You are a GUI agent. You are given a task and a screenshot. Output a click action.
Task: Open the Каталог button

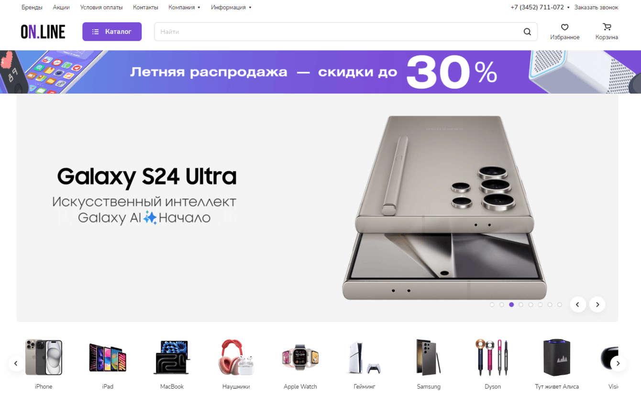coord(112,32)
